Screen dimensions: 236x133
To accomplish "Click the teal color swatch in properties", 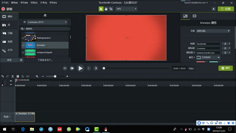I will (213, 62).
